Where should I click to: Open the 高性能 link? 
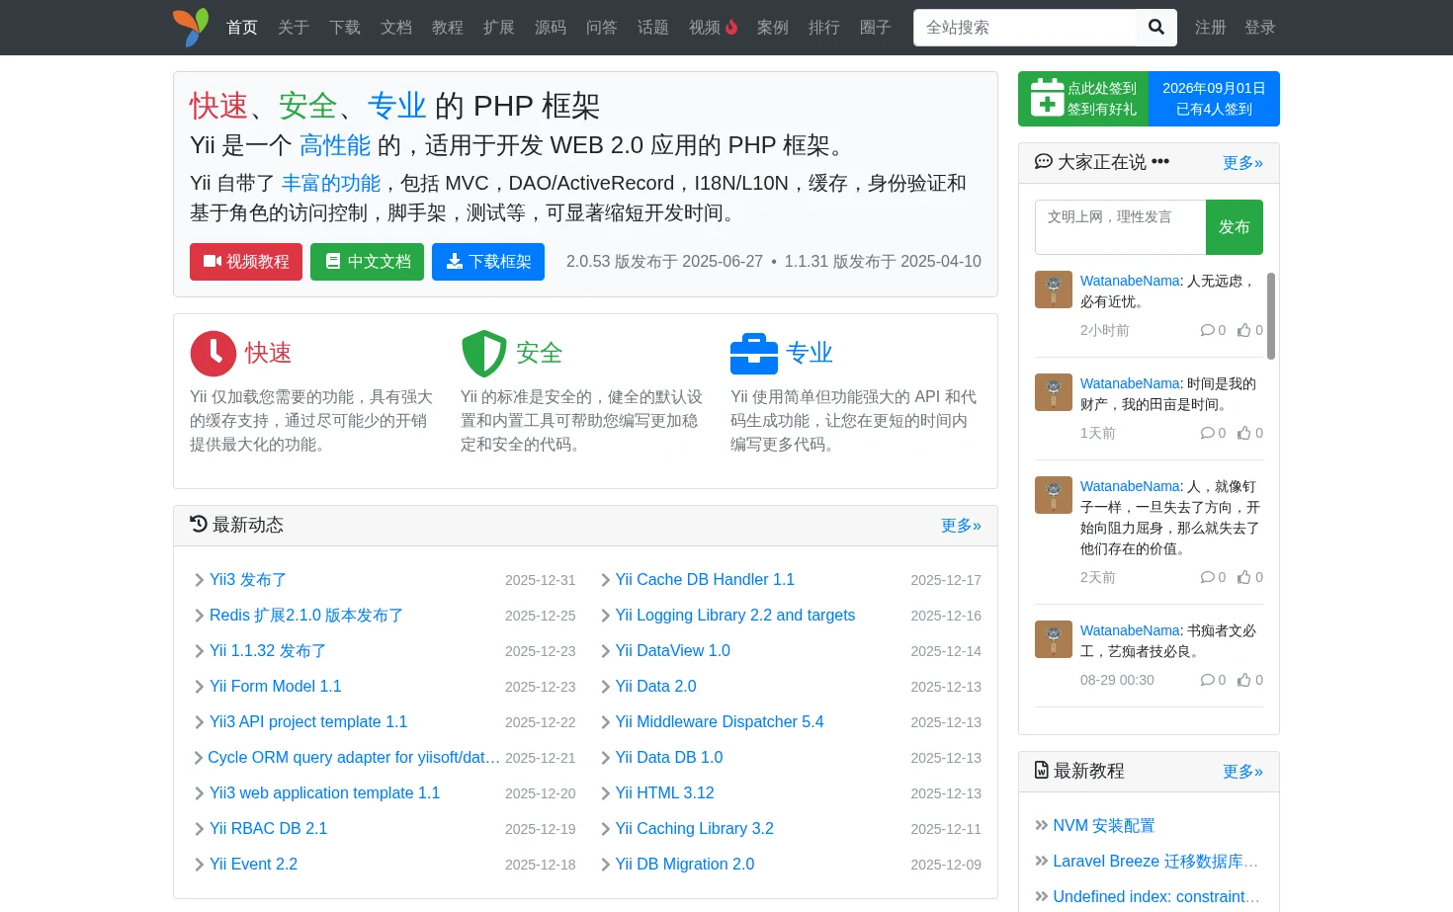335,145
